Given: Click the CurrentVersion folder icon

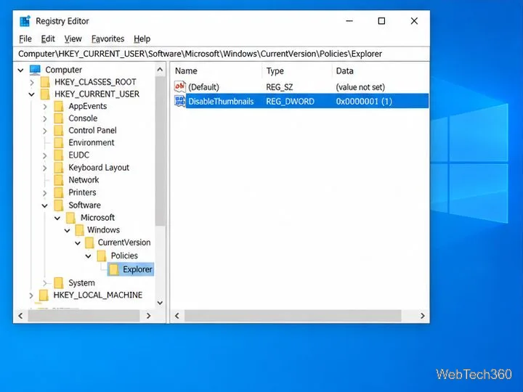Looking at the screenshot, I should (x=89, y=242).
